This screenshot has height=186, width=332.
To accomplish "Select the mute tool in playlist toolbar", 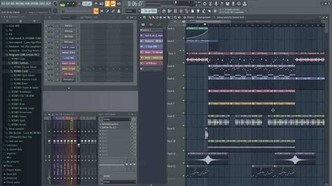I will 161,18.
